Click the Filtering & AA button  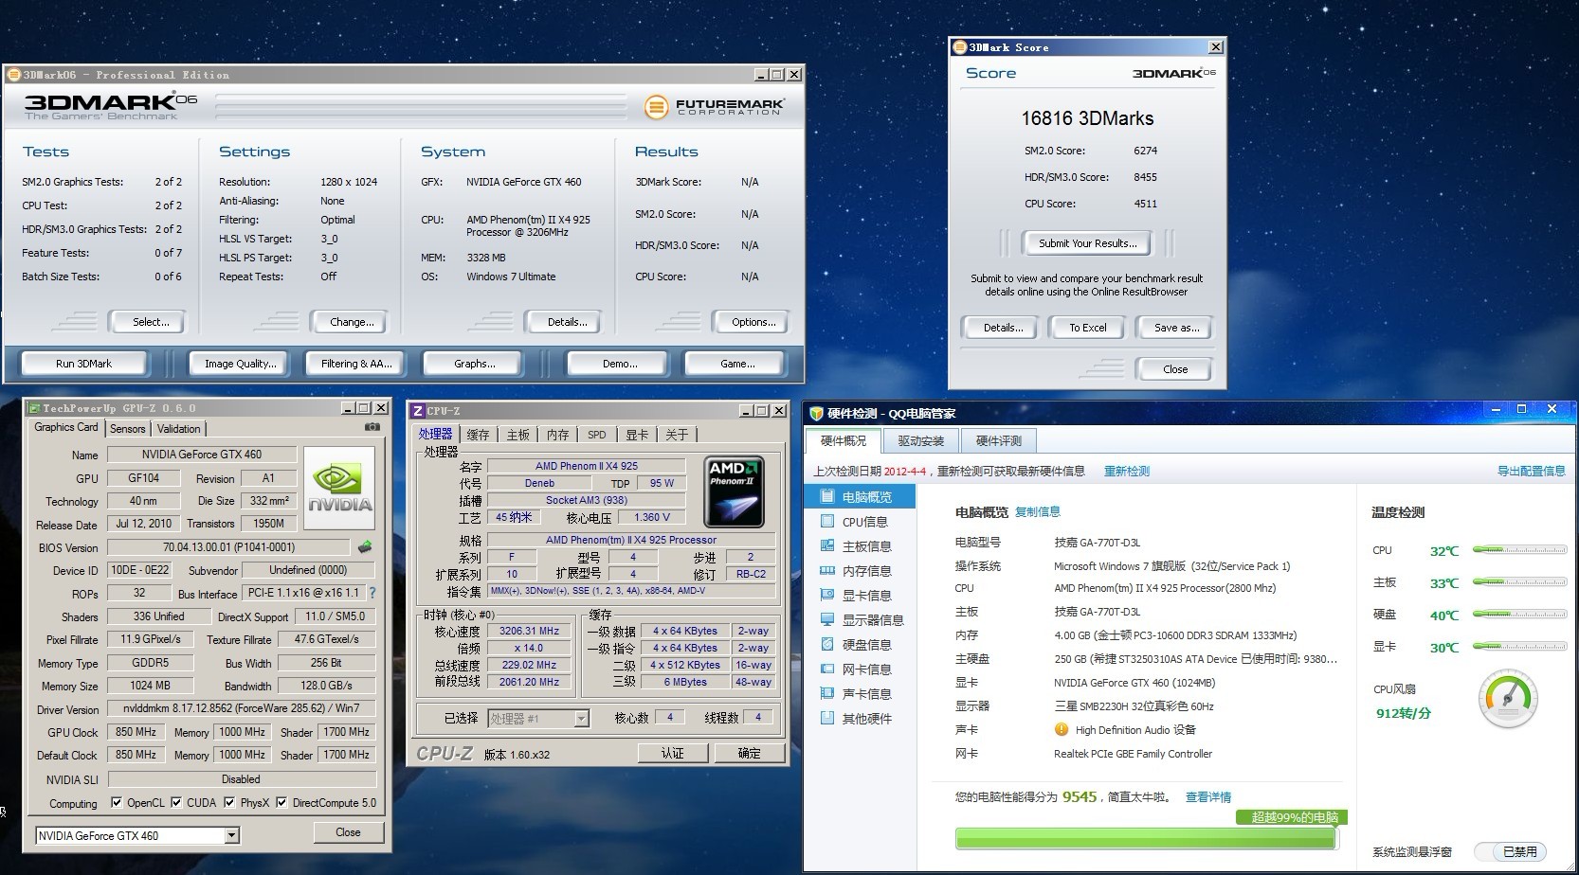point(356,363)
